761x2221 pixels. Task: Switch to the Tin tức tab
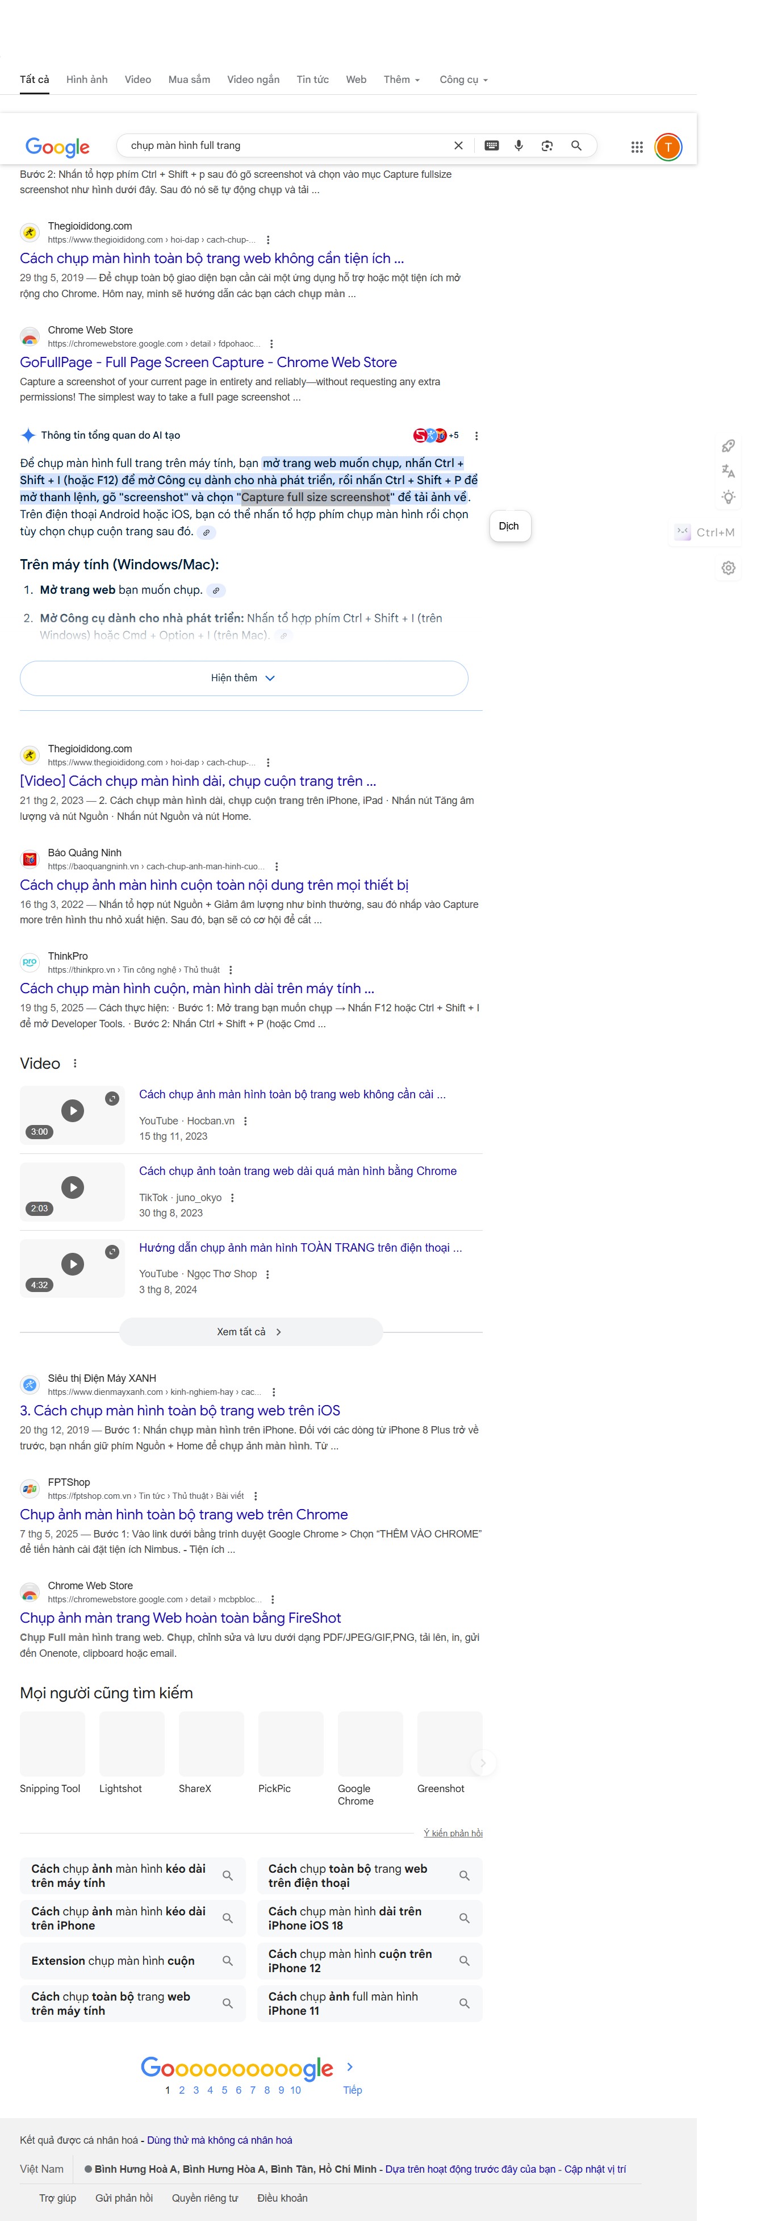point(313,80)
